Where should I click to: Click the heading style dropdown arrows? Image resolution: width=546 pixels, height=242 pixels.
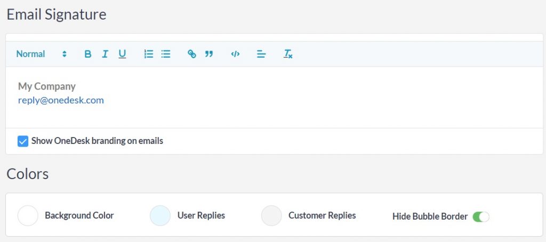[65, 54]
